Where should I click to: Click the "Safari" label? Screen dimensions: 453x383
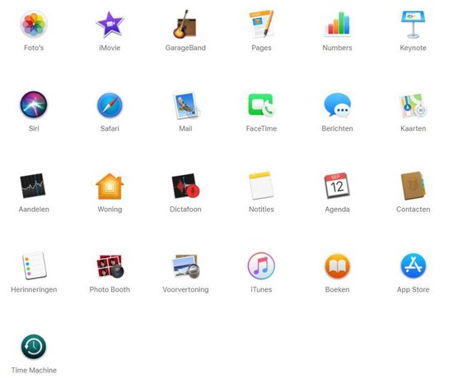[110, 128]
